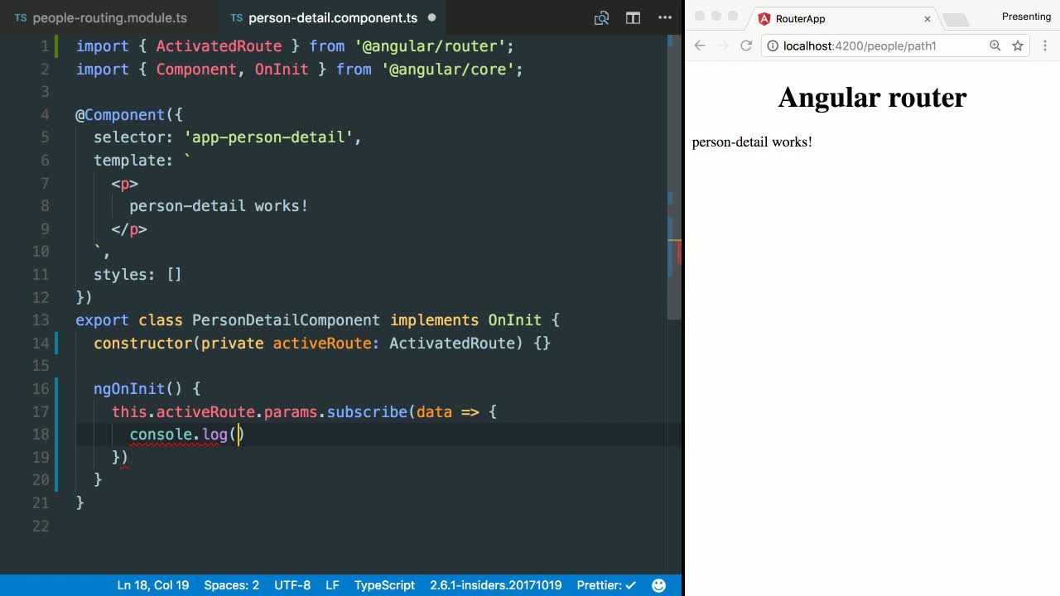
Task: Click the TypeScript language mode selector
Action: (x=384, y=585)
